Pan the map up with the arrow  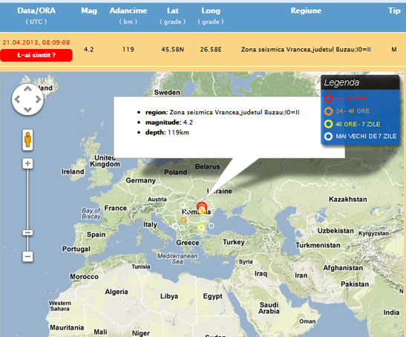27,89
